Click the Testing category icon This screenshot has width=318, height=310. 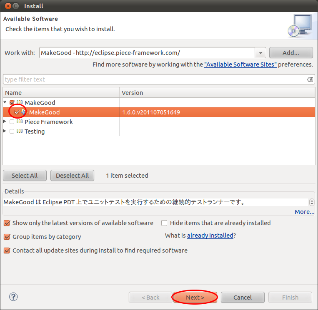point(20,131)
